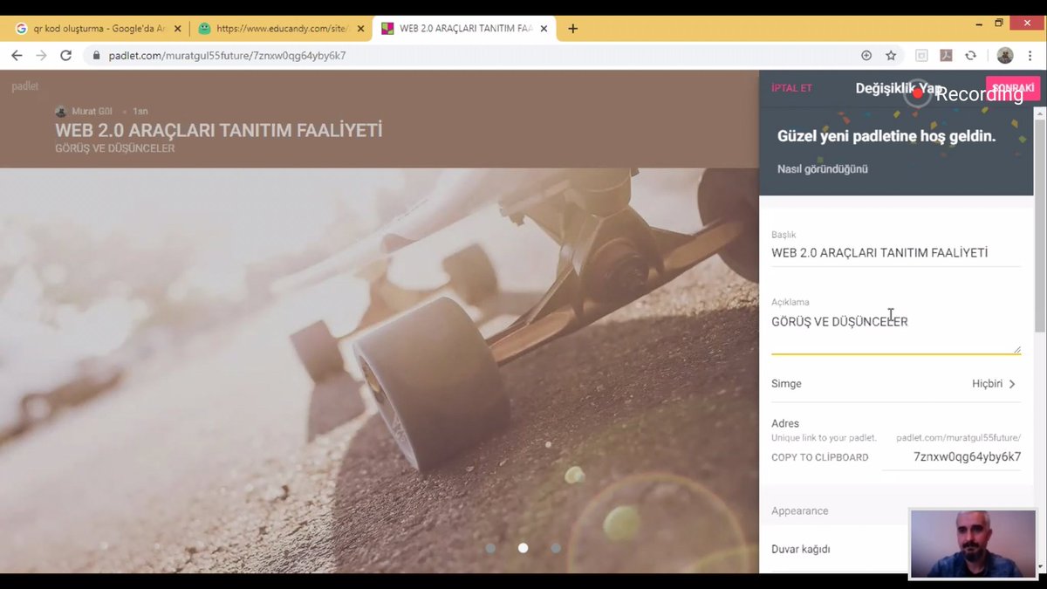Select the first wallpaper carousel dot
Viewport: 1047px width, 589px height.
pos(490,548)
